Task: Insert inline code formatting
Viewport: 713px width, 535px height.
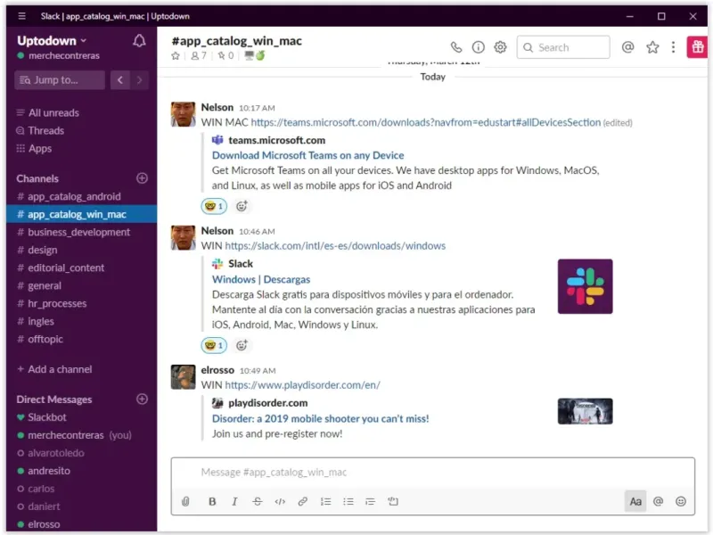Action: (280, 501)
